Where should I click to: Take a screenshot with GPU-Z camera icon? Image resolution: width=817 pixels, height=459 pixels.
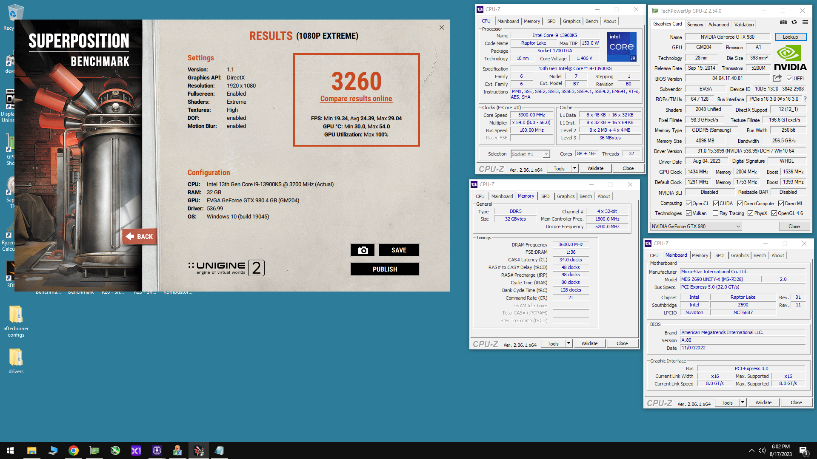tap(783, 23)
